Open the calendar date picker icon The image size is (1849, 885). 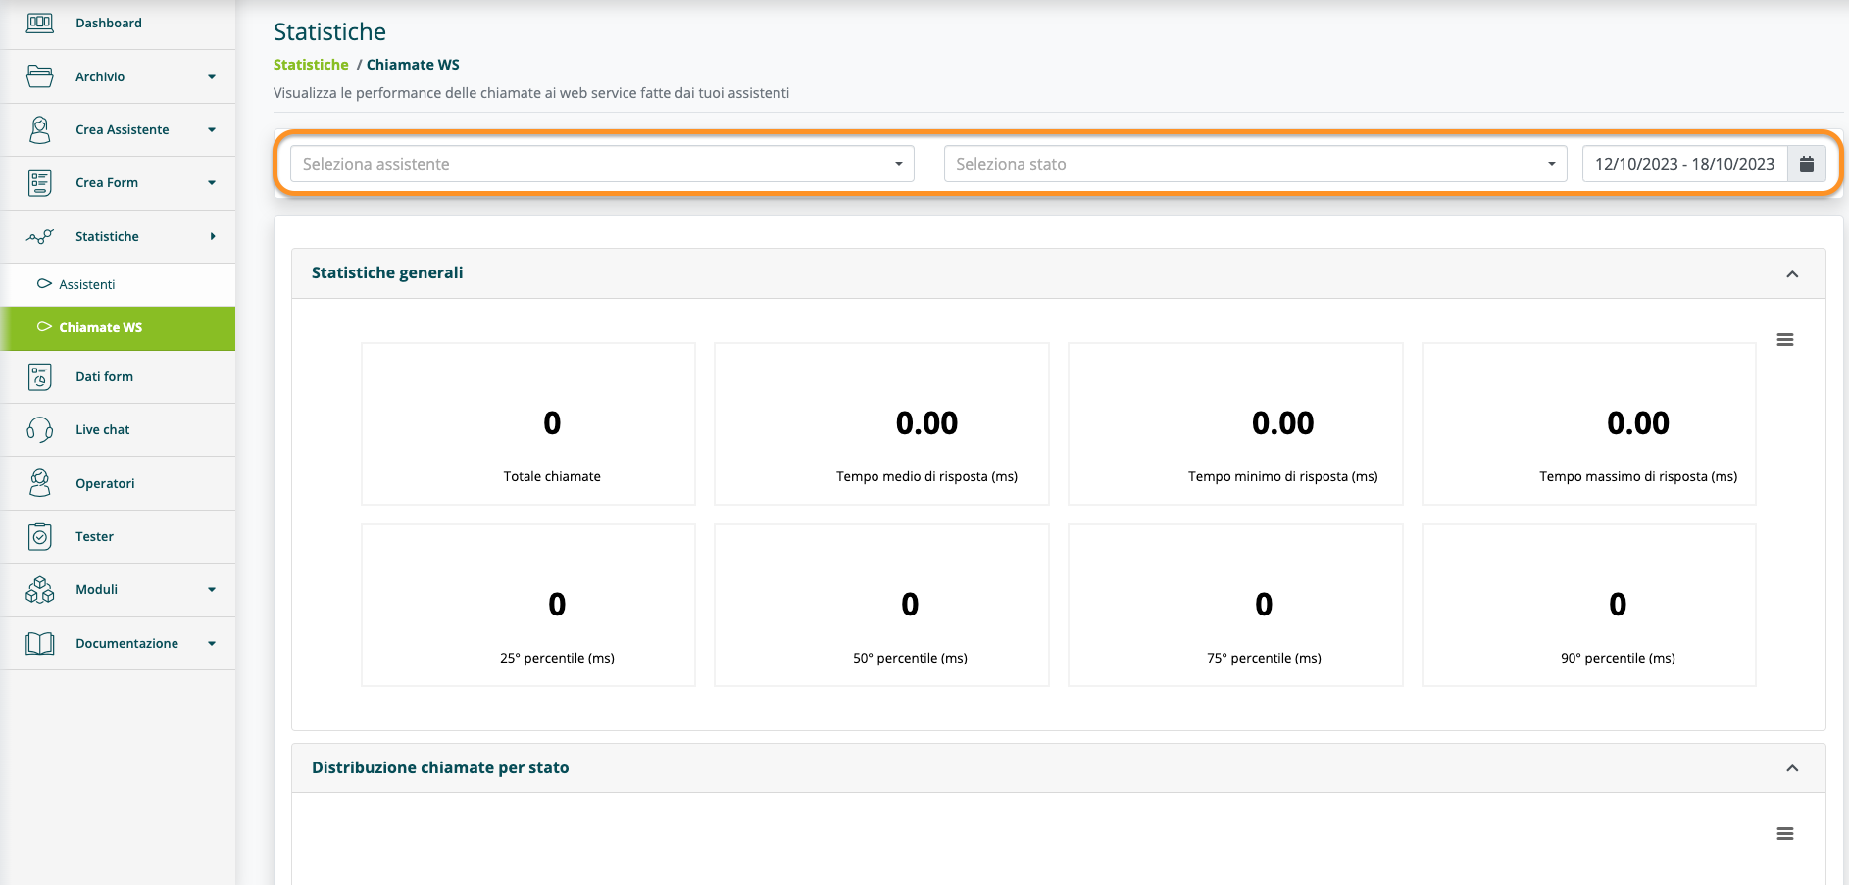1806,164
